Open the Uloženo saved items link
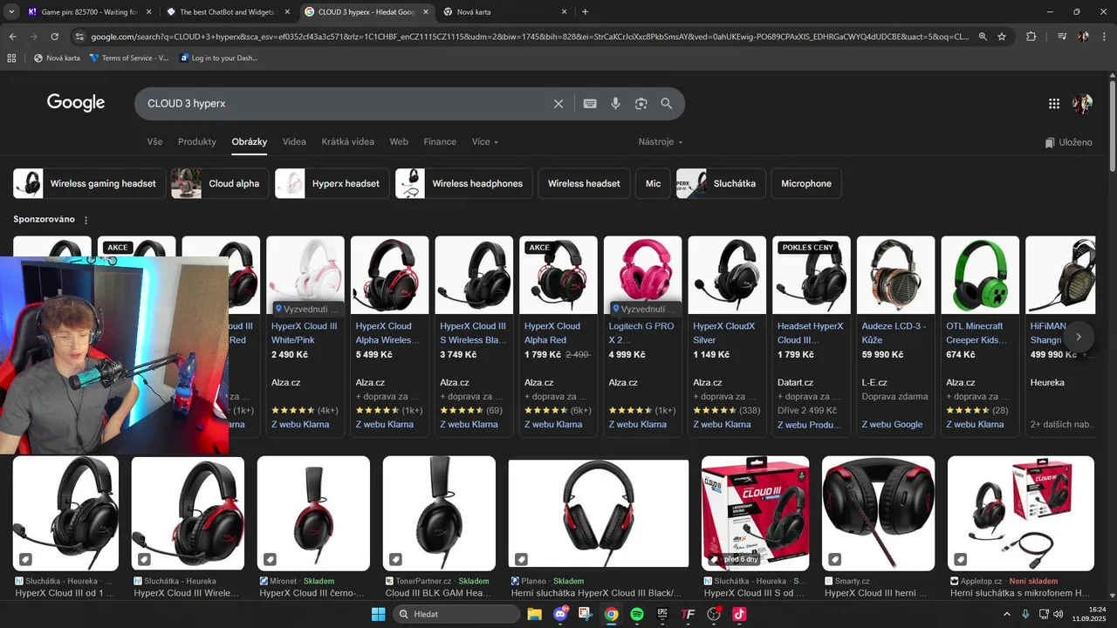 1068,142
